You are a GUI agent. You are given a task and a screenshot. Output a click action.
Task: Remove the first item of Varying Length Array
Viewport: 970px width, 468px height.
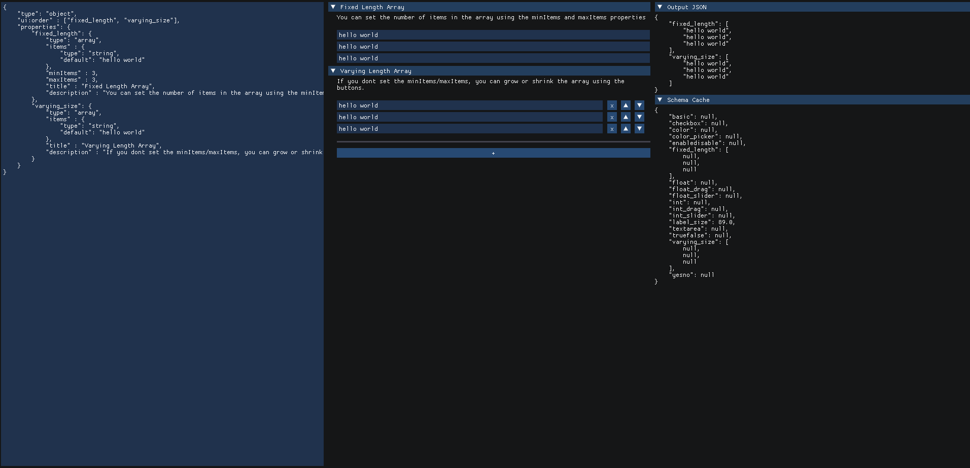tap(612, 105)
